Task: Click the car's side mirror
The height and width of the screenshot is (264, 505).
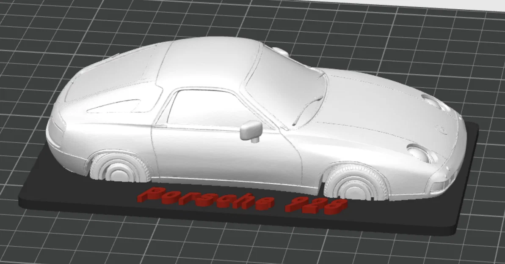Action: coord(251,131)
